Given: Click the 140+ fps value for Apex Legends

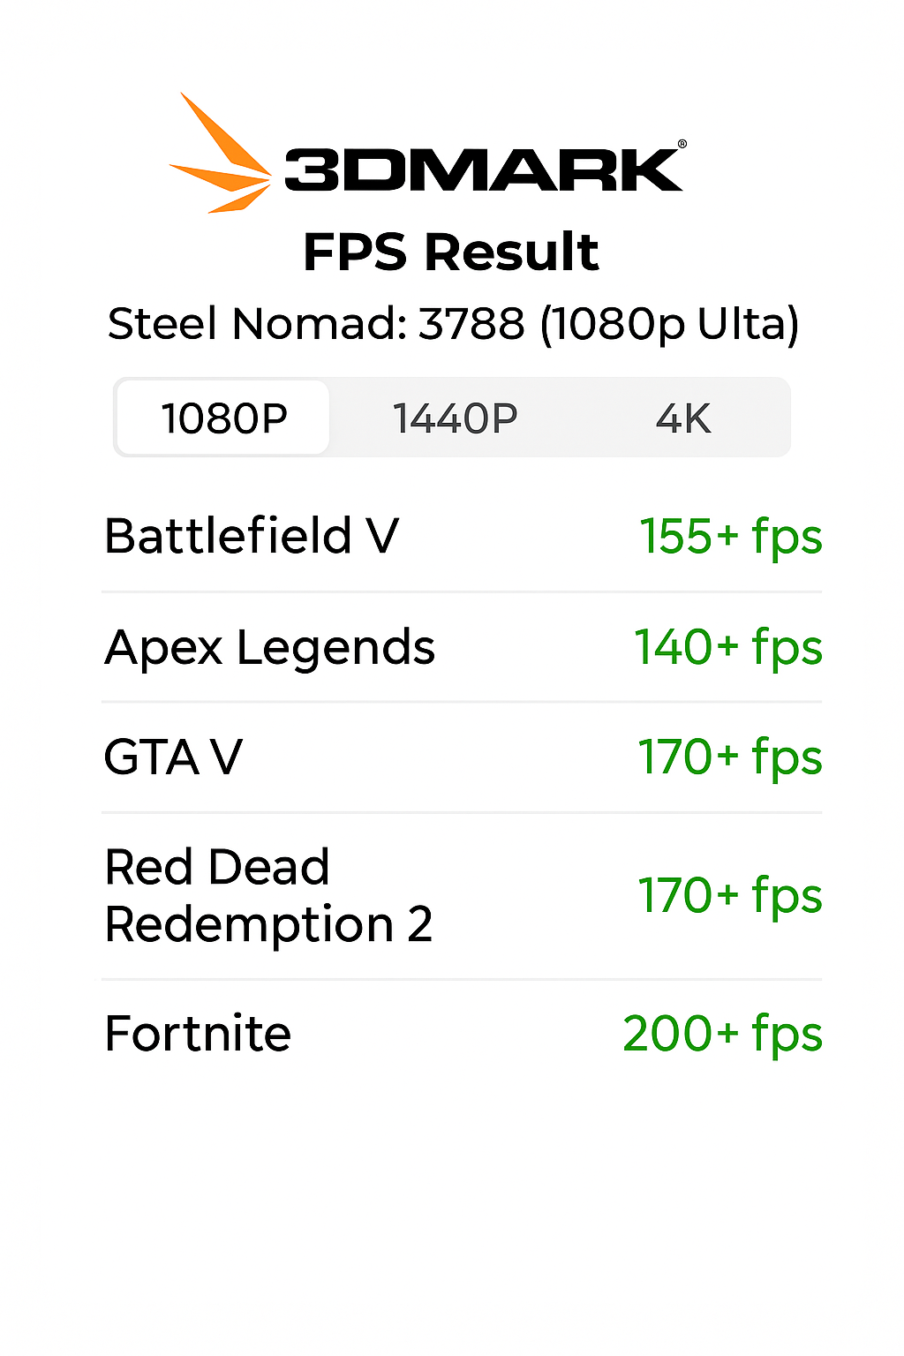Looking at the screenshot, I should click(x=727, y=647).
